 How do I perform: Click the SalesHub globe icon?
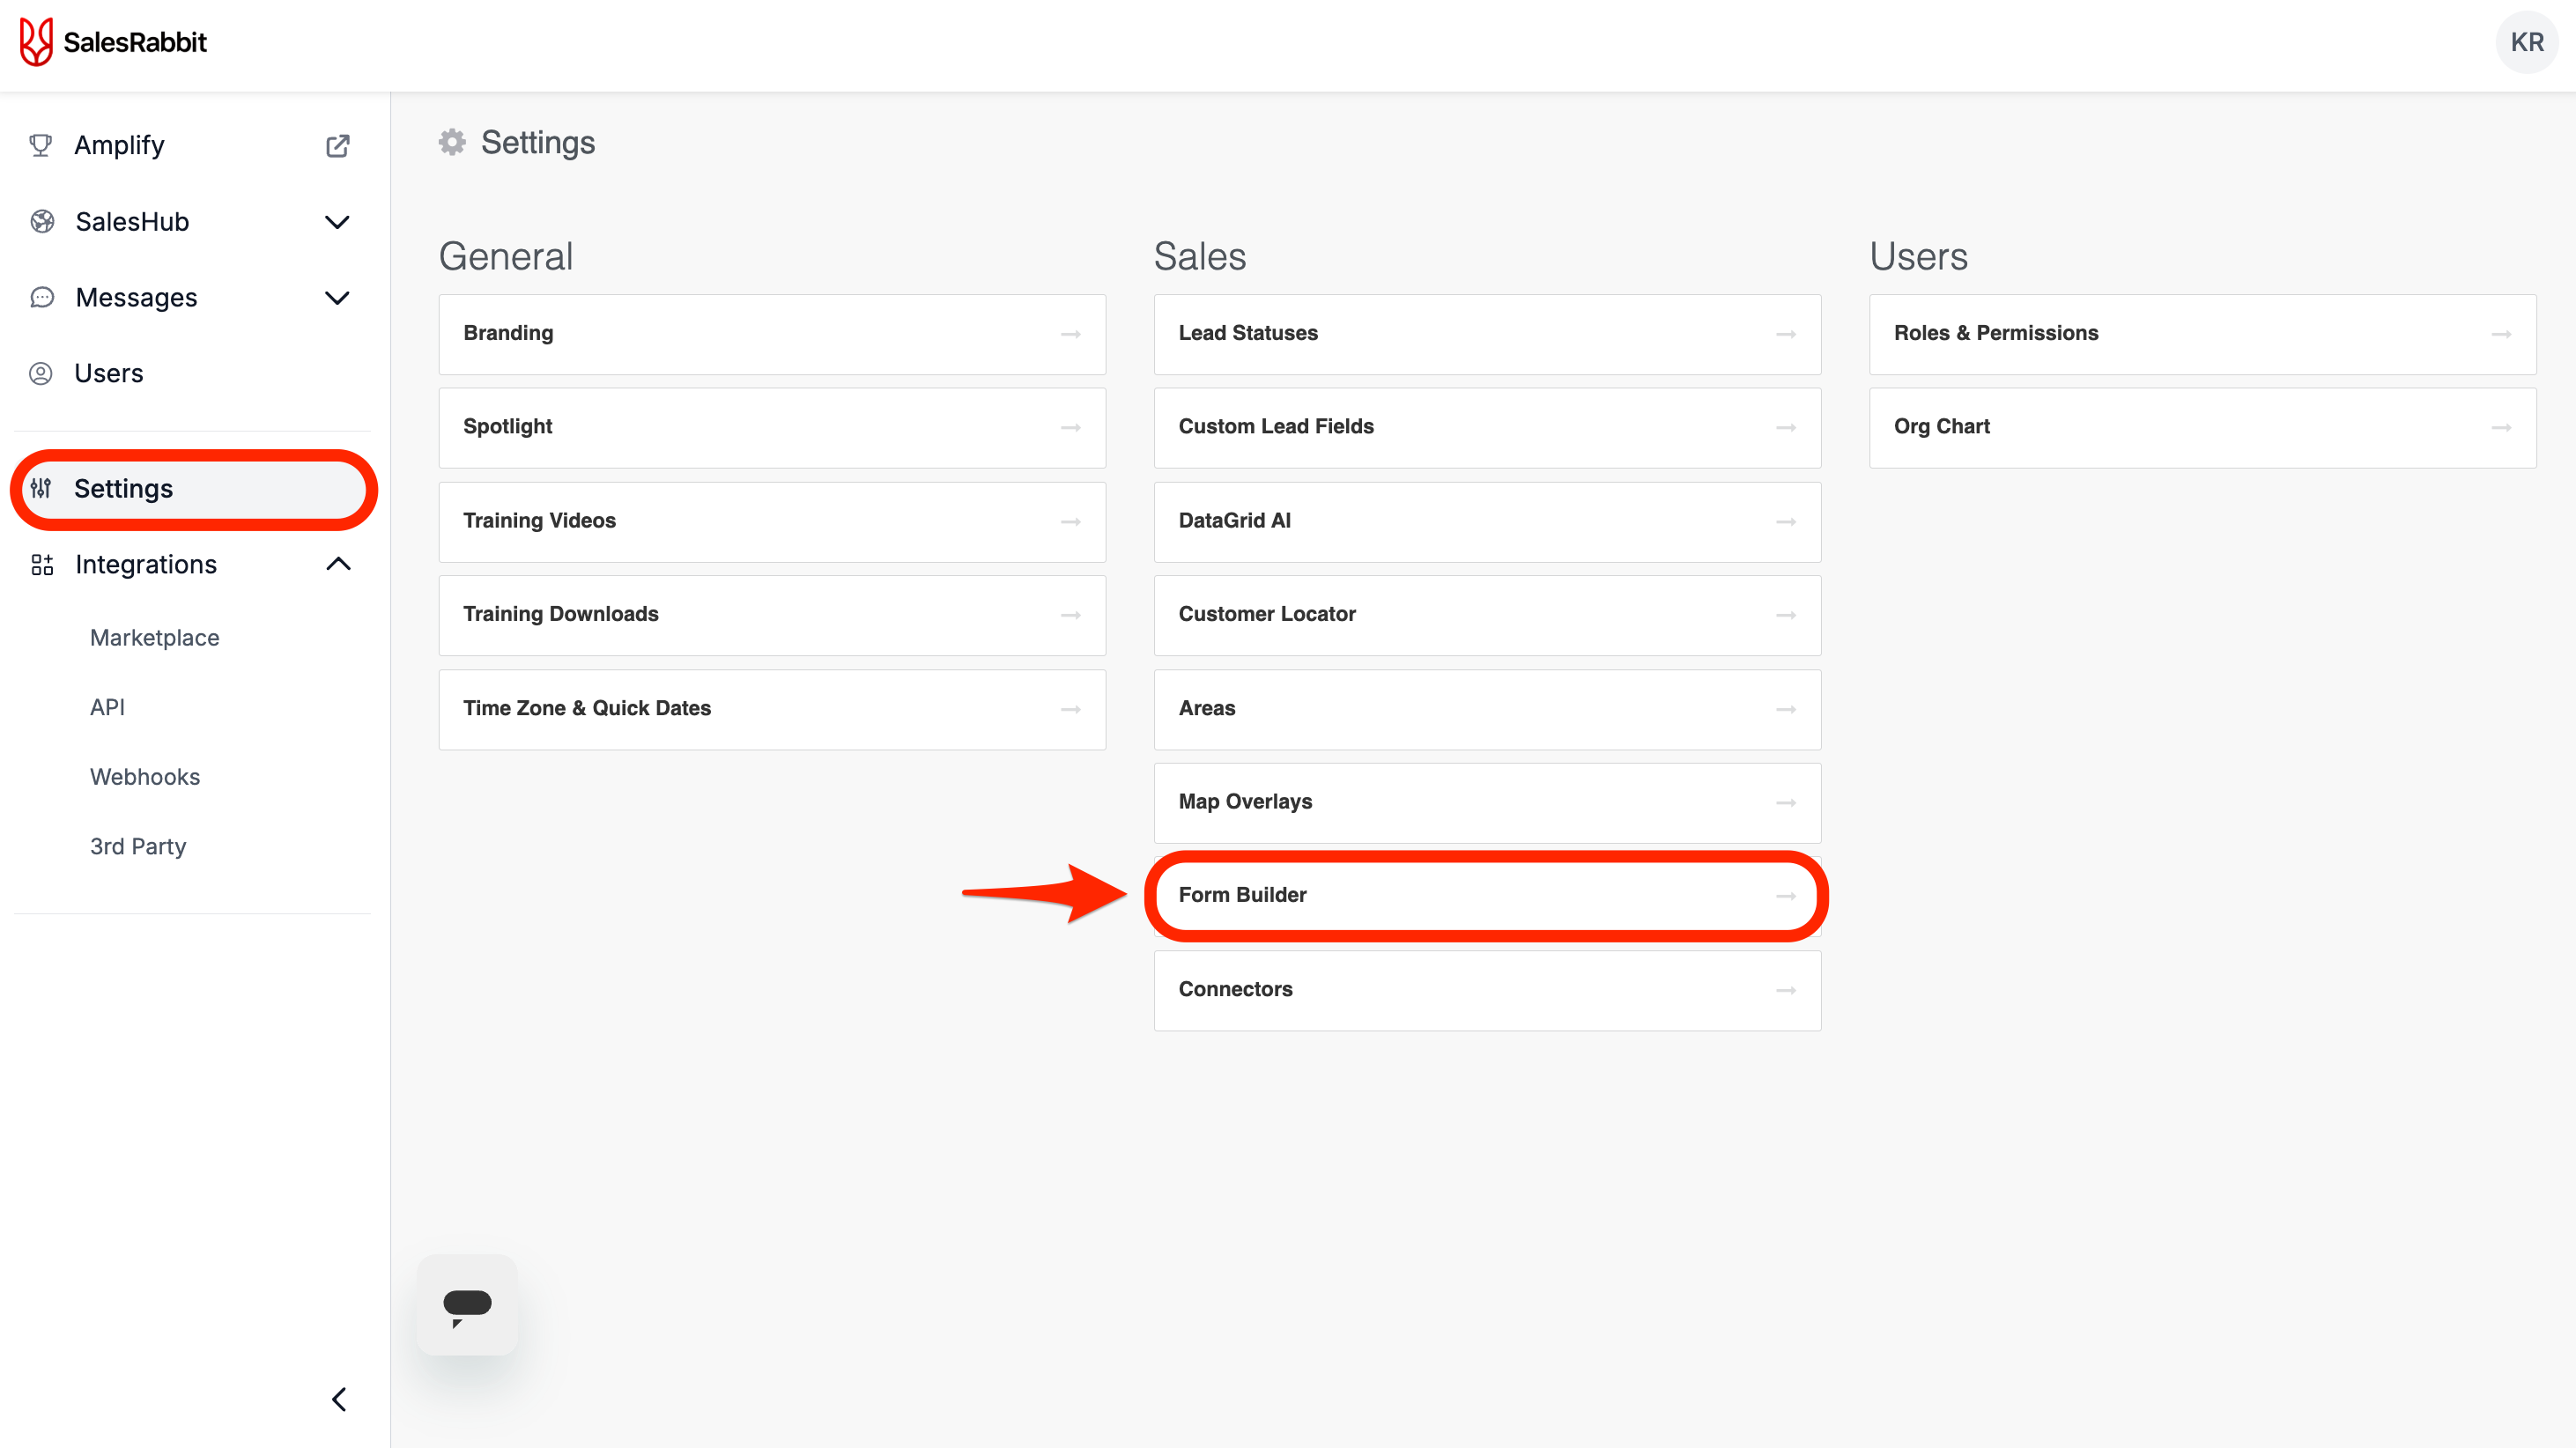pyautogui.click(x=42, y=222)
